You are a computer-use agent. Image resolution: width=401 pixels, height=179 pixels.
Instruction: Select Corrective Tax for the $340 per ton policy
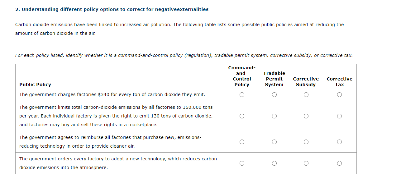tap(339, 94)
